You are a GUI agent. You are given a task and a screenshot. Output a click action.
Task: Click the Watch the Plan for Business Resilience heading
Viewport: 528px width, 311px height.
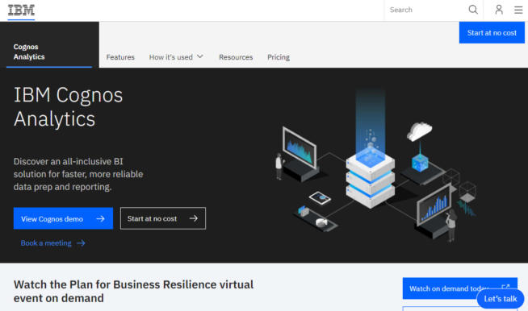[x=134, y=291]
